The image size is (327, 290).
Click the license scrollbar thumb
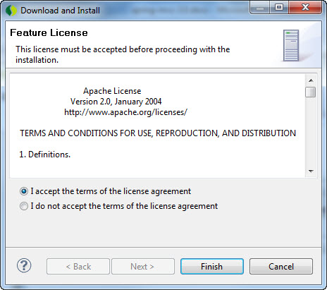coord(311,92)
